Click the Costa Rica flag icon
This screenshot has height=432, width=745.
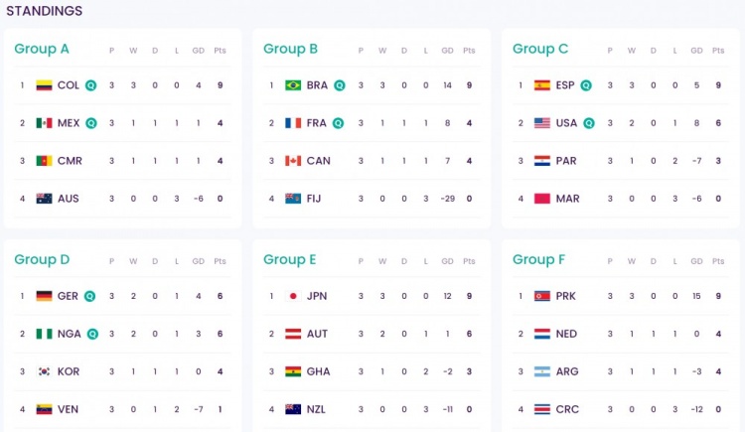tap(542, 409)
